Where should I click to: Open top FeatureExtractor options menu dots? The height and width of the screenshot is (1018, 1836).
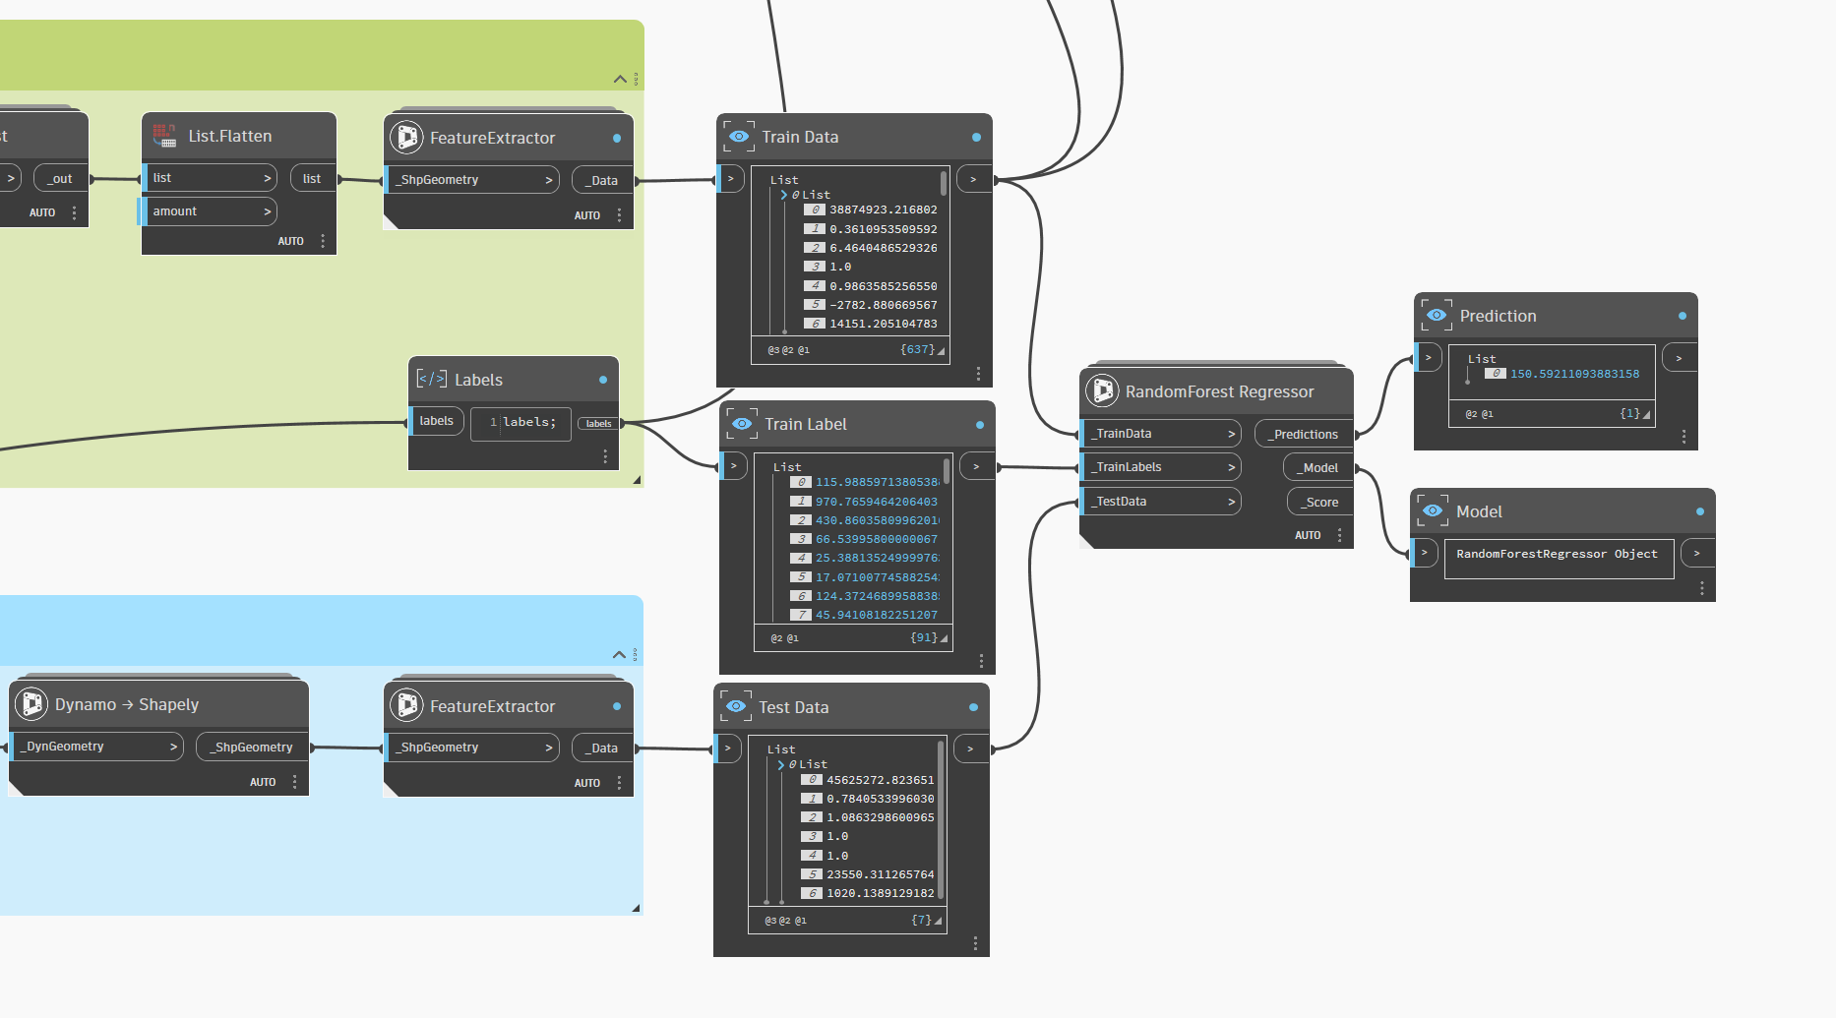coord(619,214)
